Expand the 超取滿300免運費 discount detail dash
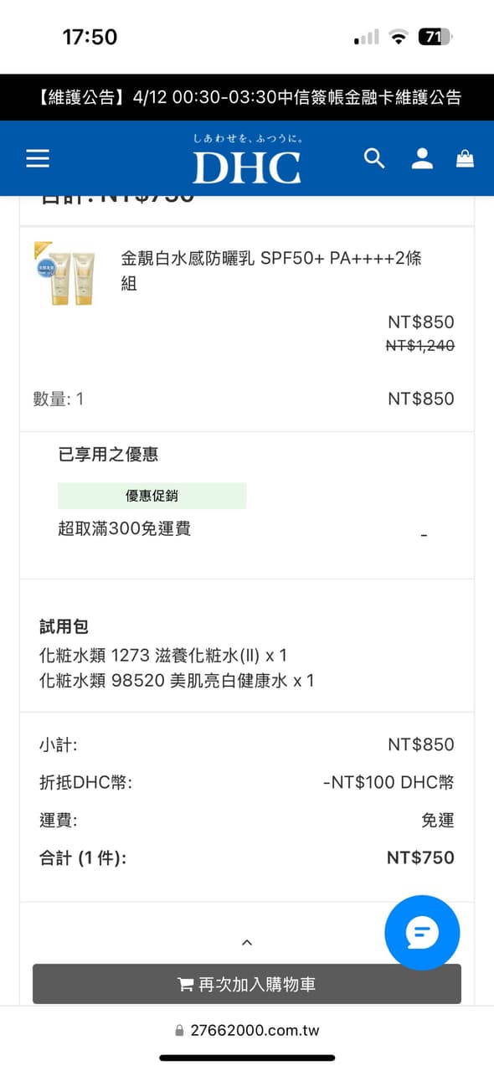 (425, 534)
